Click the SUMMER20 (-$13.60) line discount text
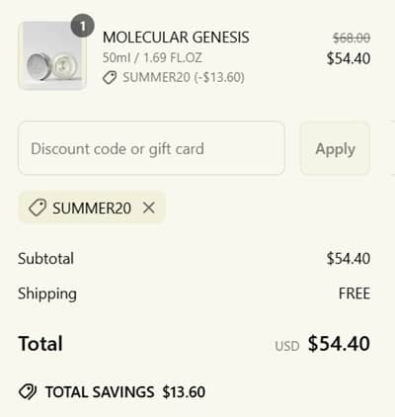Screen dimensions: 395x417 pyautogui.click(x=184, y=78)
